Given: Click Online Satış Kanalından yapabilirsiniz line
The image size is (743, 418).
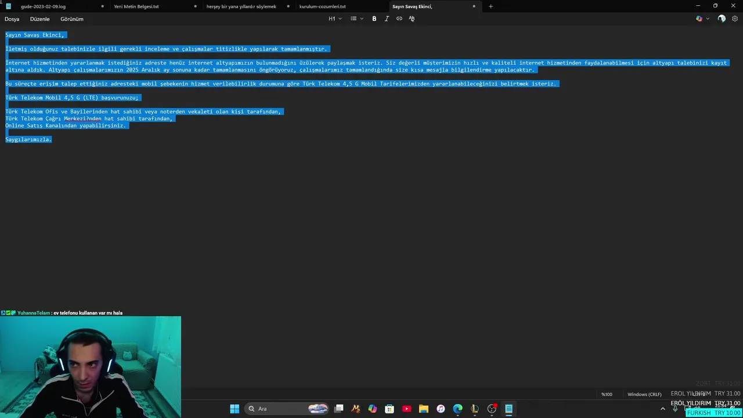Looking at the screenshot, I should [x=66, y=125].
